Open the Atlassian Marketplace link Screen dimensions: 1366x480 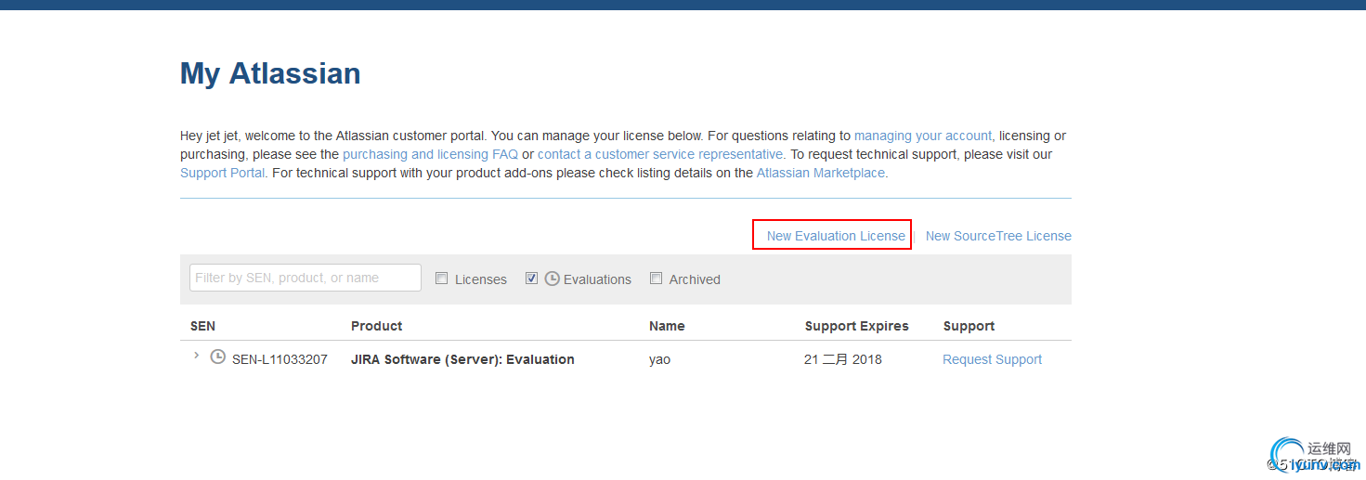[x=821, y=173]
